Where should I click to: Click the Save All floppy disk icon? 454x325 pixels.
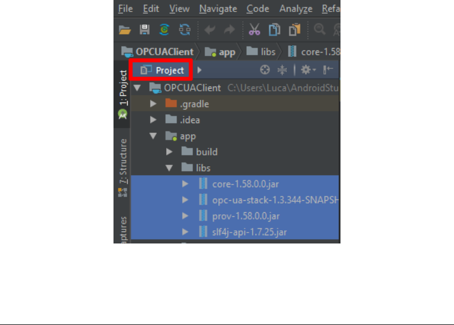(145, 30)
